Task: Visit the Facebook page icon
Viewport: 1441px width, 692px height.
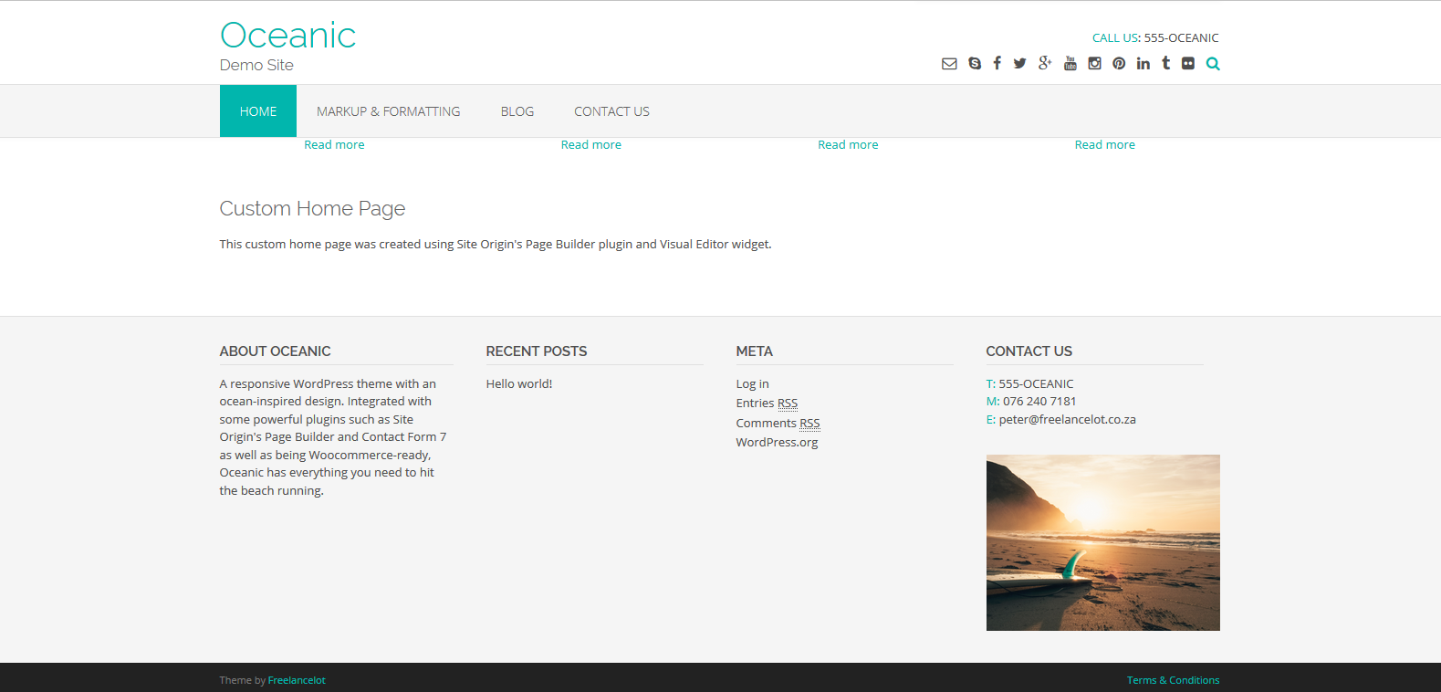Action: click(x=997, y=64)
